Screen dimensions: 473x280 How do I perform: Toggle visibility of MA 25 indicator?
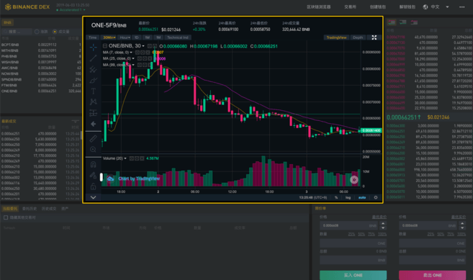pos(140,58)
